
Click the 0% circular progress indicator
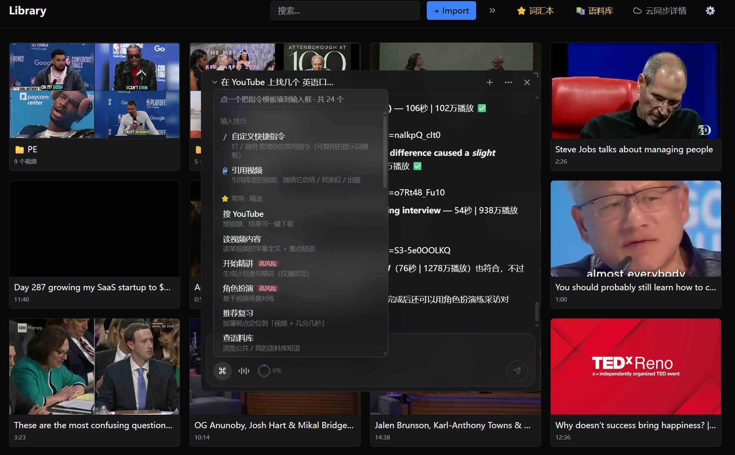tap(264, 371)
